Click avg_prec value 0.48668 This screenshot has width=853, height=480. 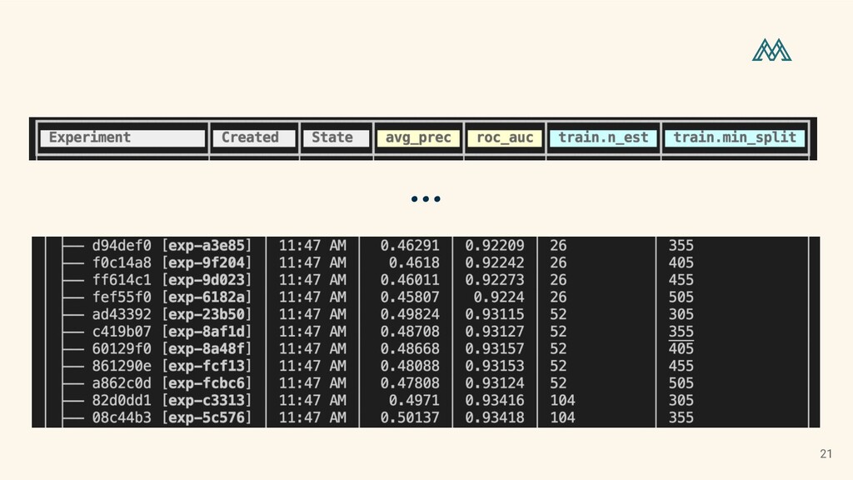410,349
